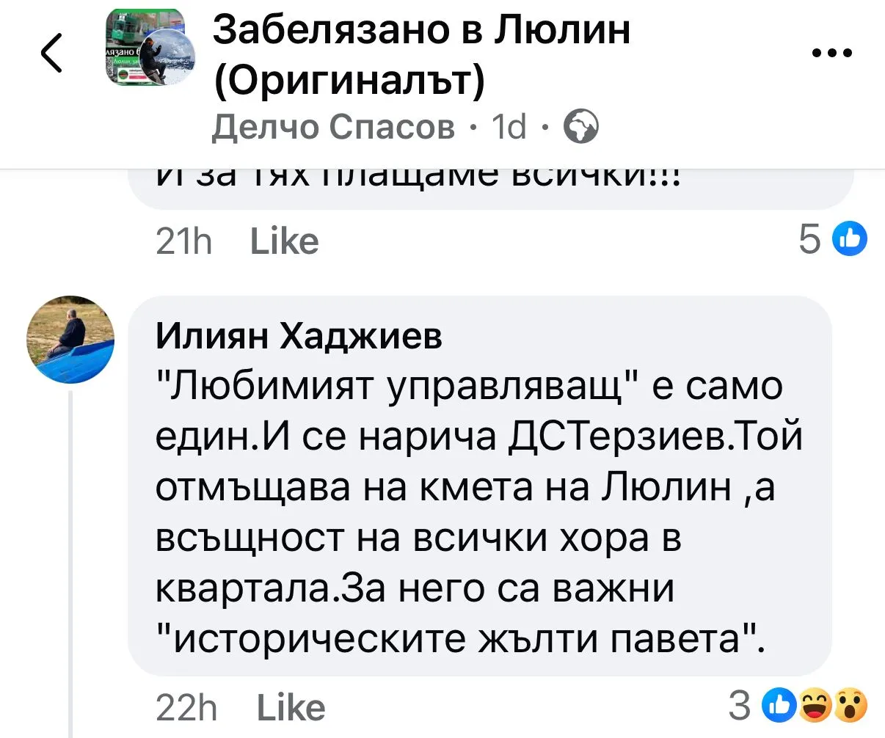Open the group avatar picture in header
885x738 pixels.
coord(151,48)
